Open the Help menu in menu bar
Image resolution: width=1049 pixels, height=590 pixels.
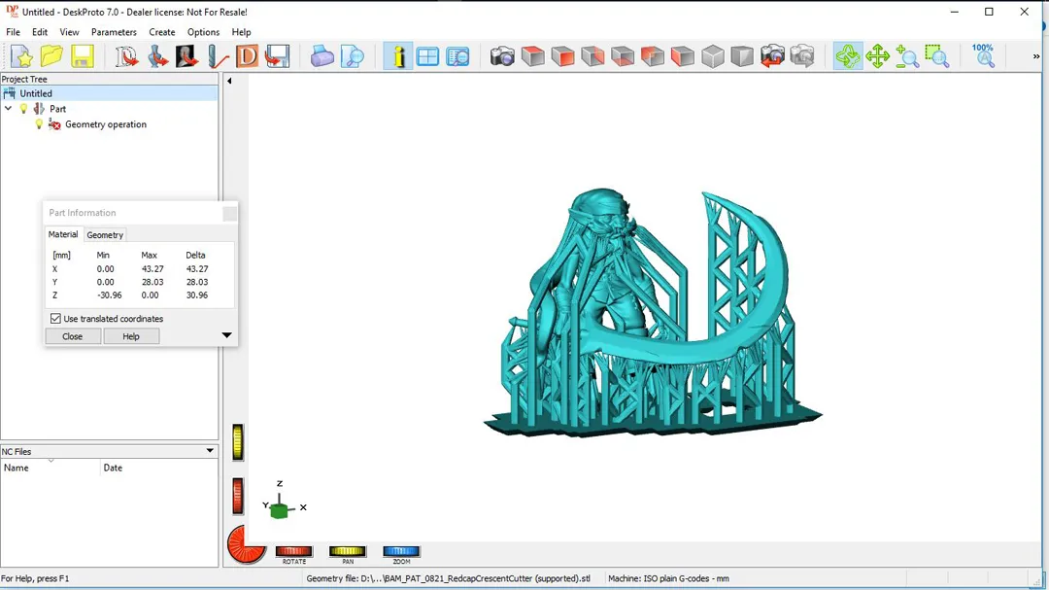tap(241, 32)
